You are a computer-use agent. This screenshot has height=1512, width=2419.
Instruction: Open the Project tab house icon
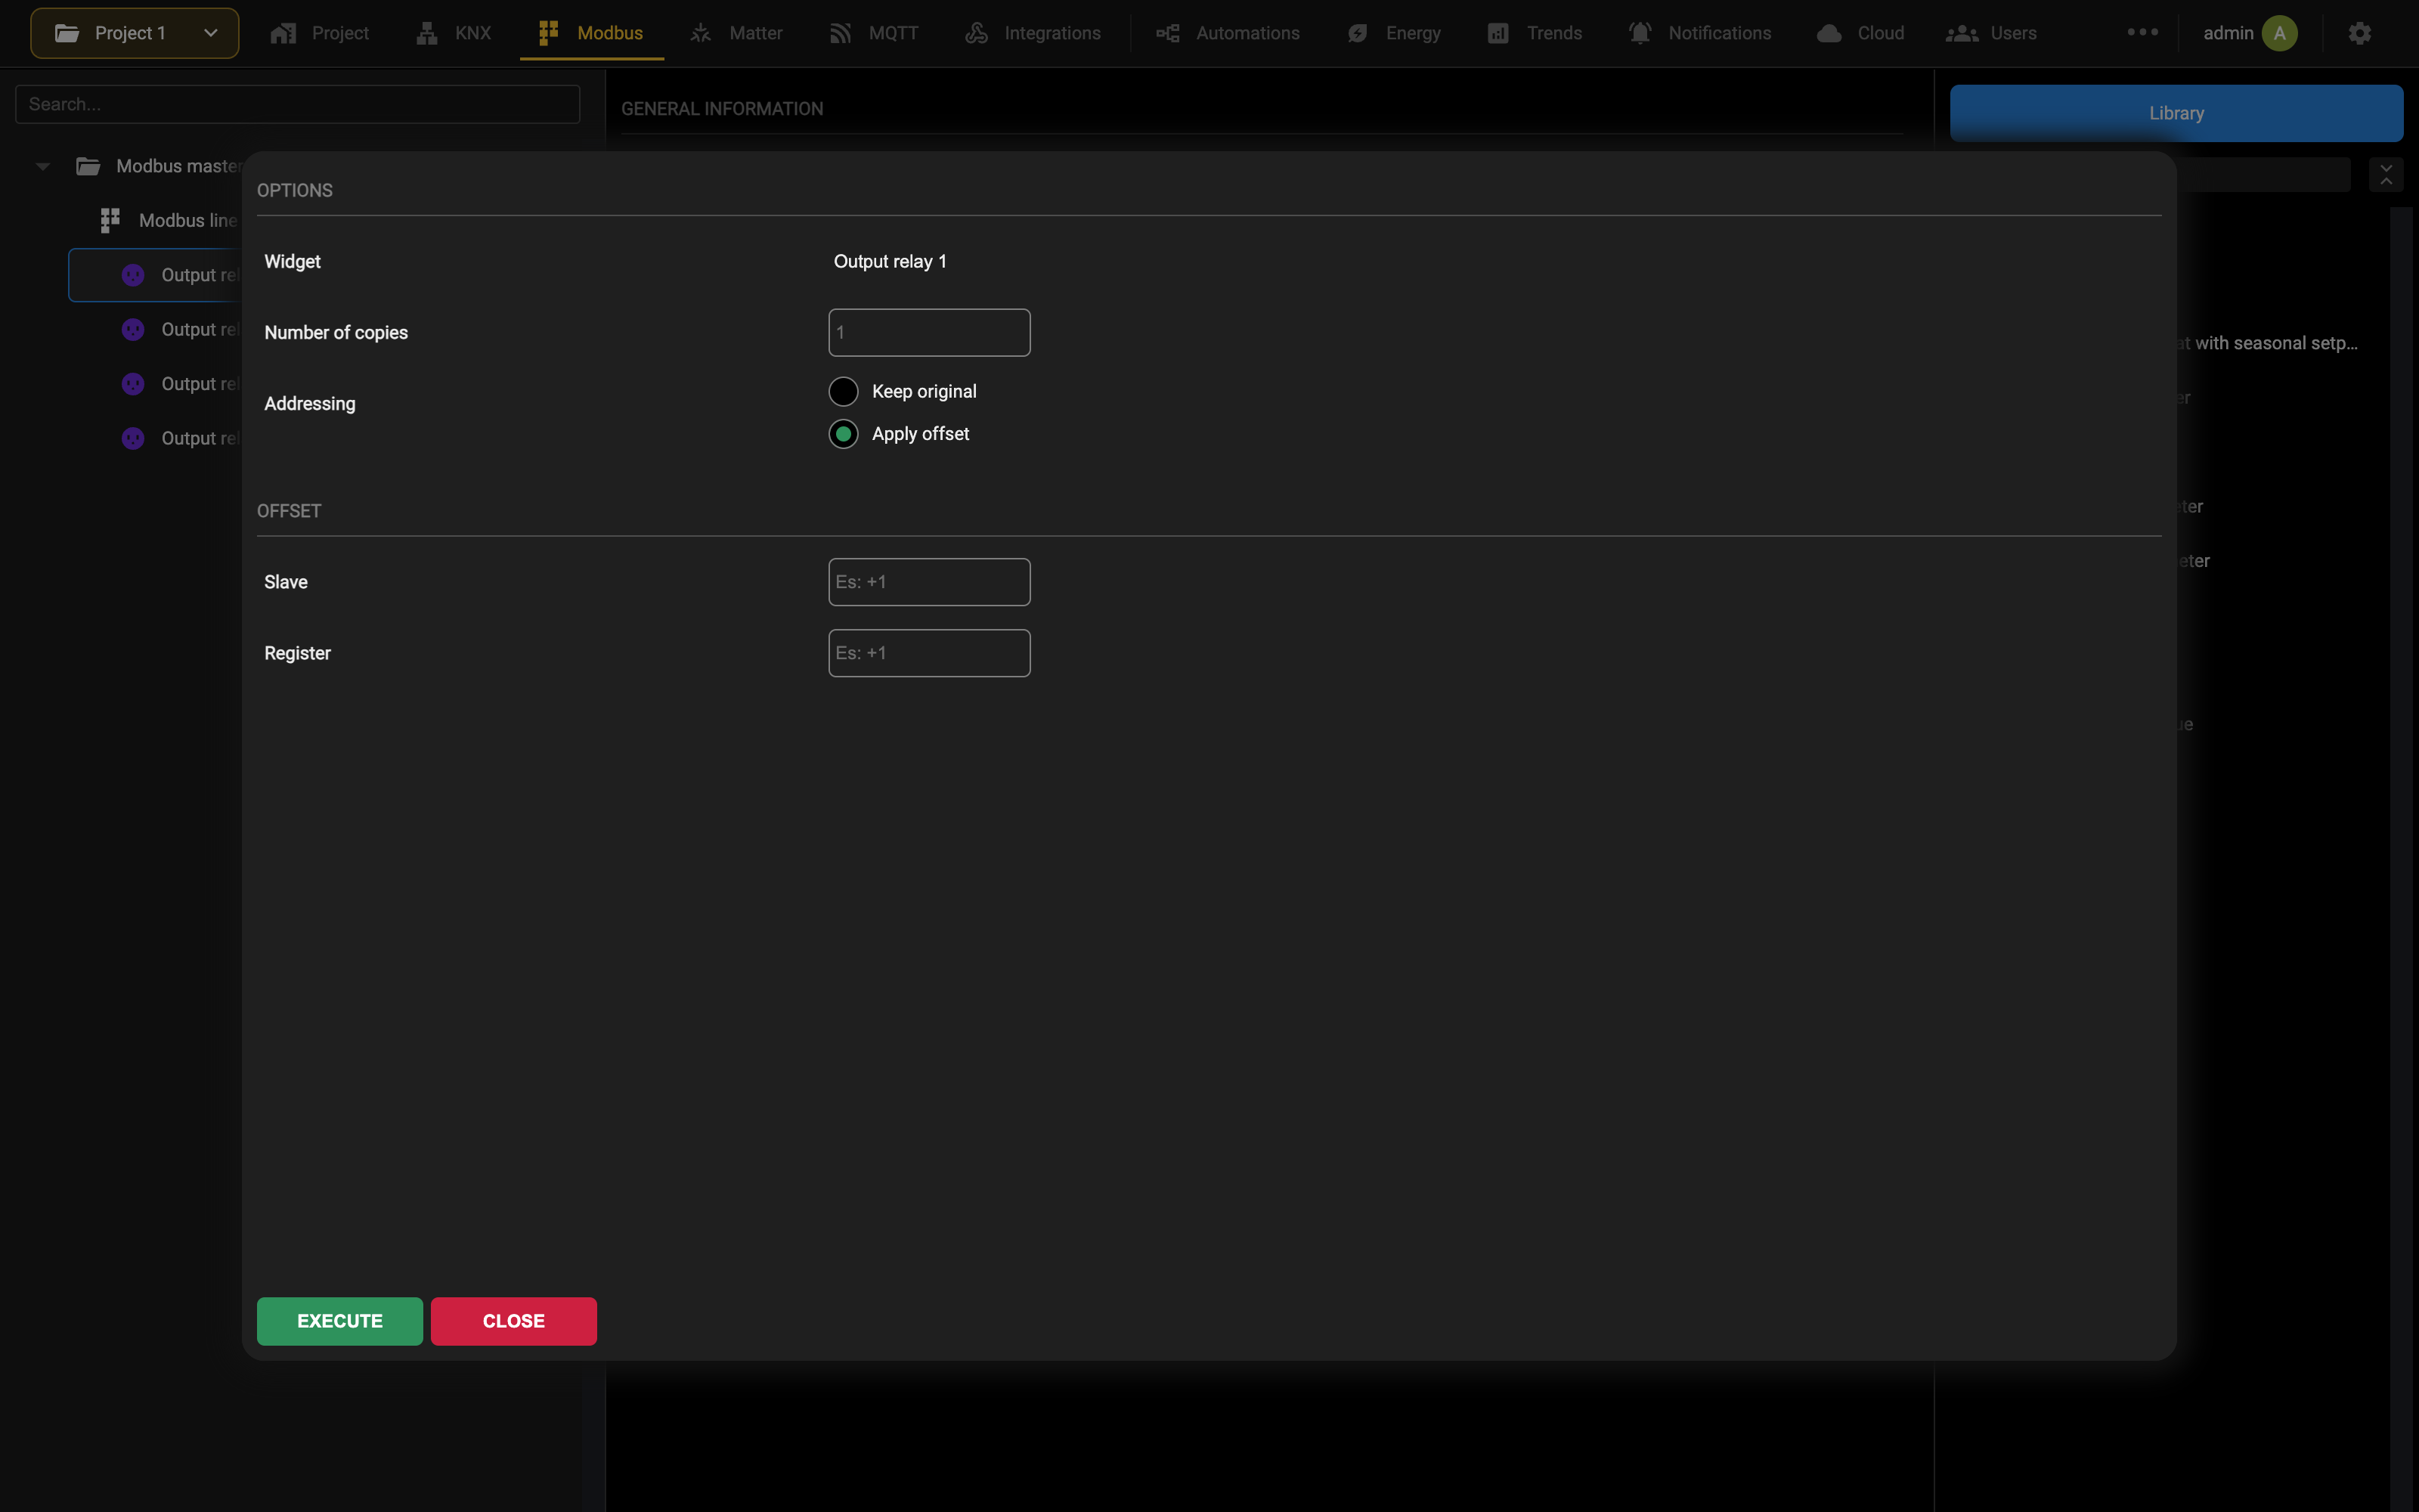click(x=283, y=33)
